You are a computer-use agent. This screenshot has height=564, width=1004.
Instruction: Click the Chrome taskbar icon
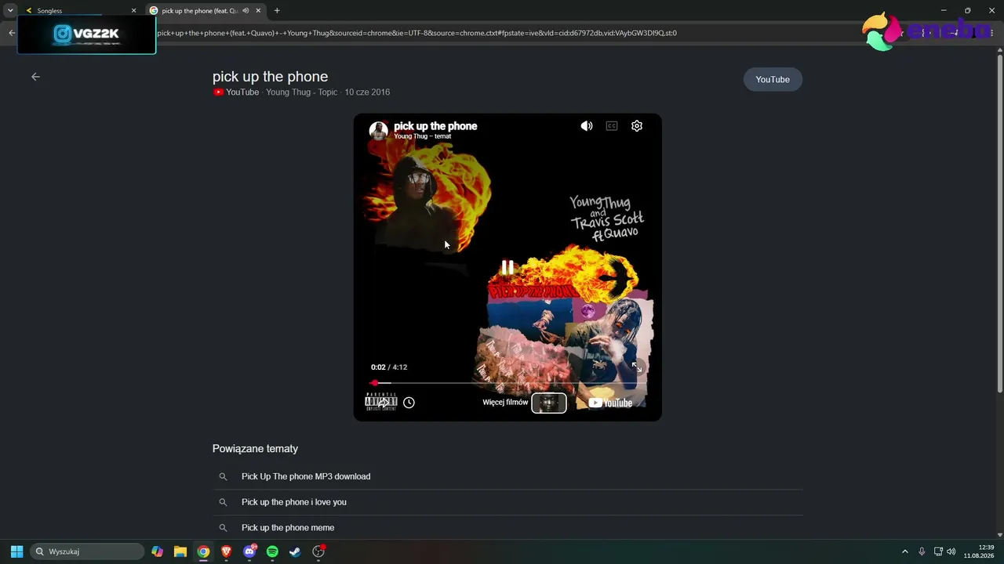(x=203, y=551)
